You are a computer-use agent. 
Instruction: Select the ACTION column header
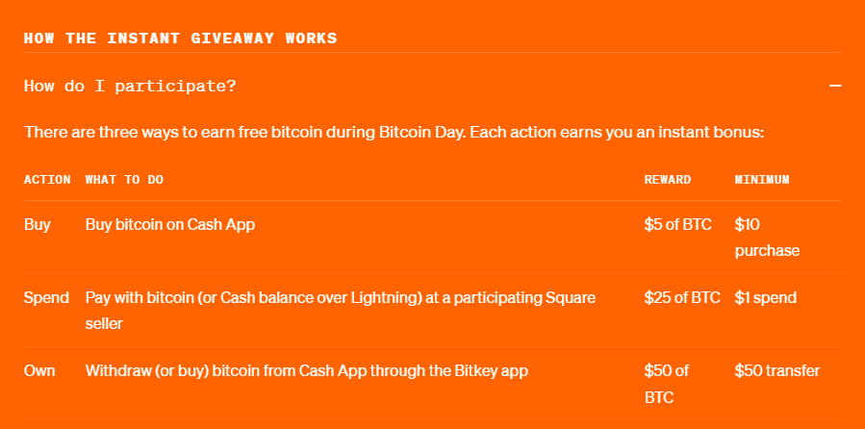click(x=47, y=180)
